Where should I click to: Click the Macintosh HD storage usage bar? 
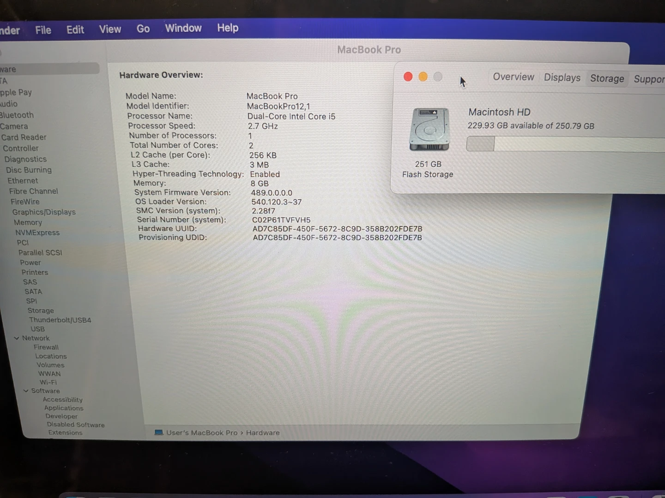tap(566, 144)
